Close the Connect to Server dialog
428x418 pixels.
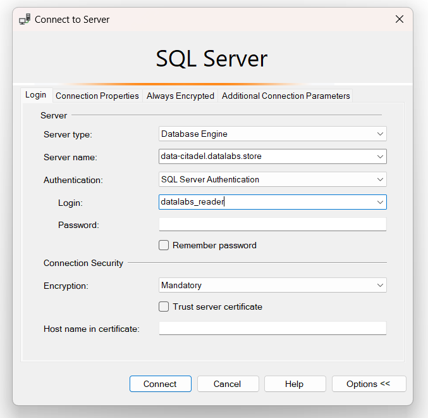pos(400,19)
